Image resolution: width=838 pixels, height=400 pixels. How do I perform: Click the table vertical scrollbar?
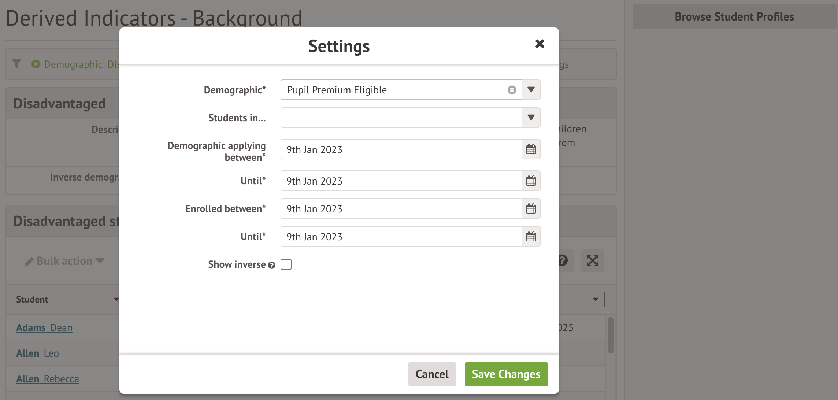[x=611, y=335]
